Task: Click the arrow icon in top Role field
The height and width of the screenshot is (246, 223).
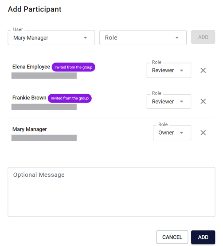Action: (177, 38)
